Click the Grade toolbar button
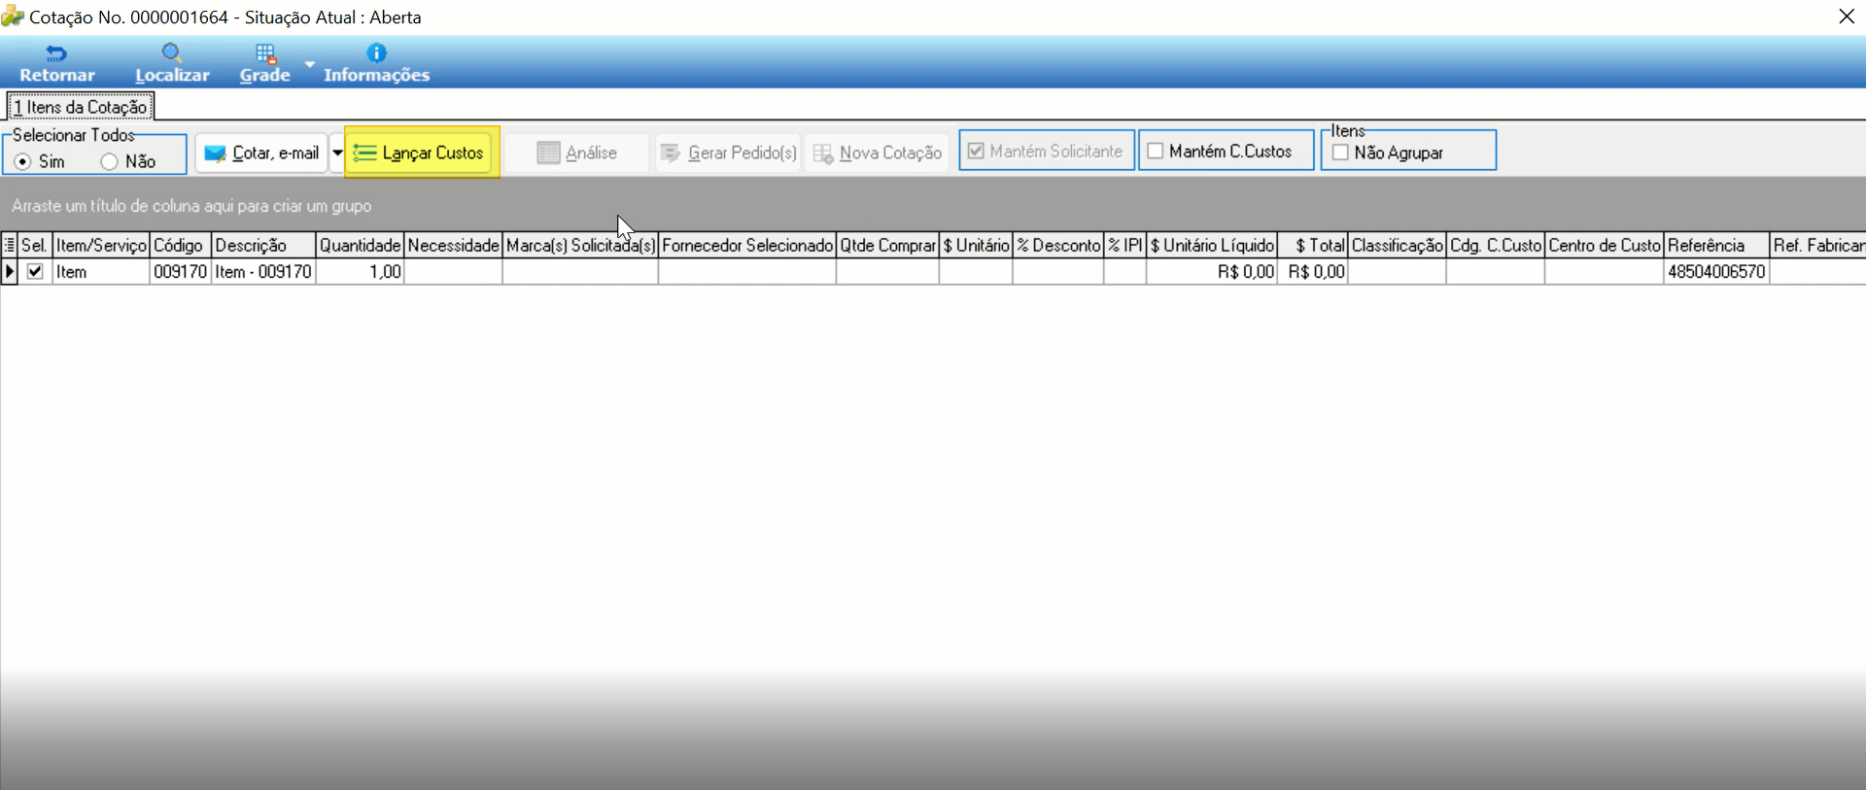 coord(265,64)
